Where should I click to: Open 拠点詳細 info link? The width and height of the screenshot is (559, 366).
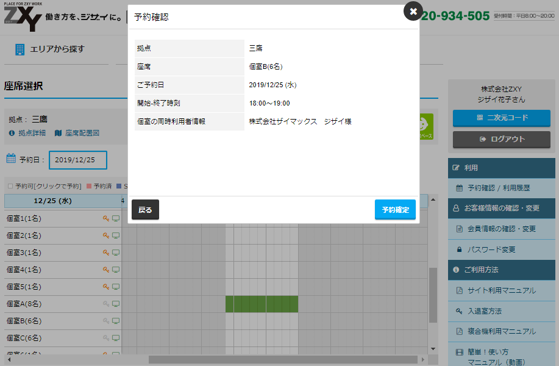(27, 133)
